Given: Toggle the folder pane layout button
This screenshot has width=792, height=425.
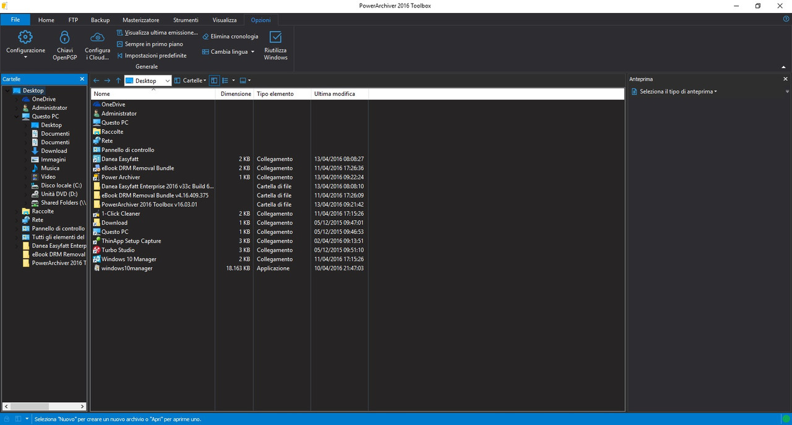Looking at the screenshot, I should (x=214, y=80).
